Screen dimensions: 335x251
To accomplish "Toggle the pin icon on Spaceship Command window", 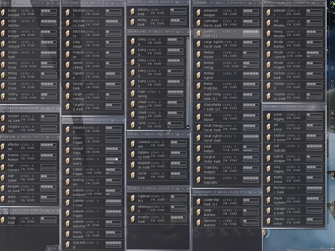I will tap(108, 120).
